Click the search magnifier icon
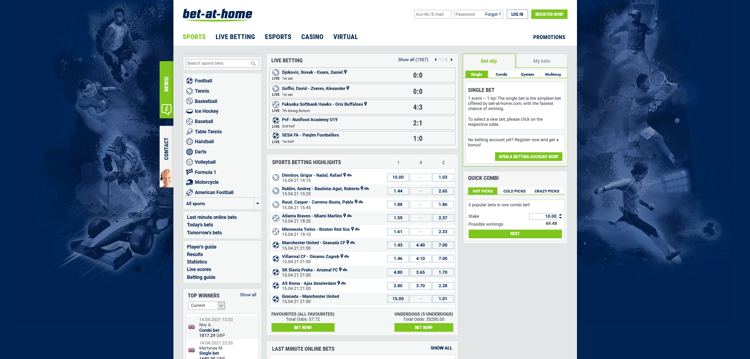The height and width of the screenshot is (359, 750). pos(253,64)
